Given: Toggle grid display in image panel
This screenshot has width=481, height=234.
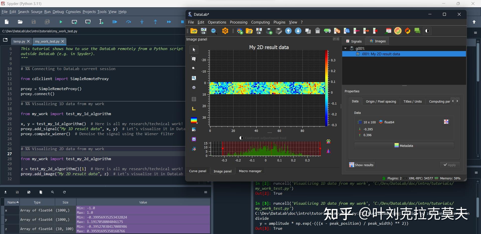Looking at the screenshot, I should (x=194, y=99).
